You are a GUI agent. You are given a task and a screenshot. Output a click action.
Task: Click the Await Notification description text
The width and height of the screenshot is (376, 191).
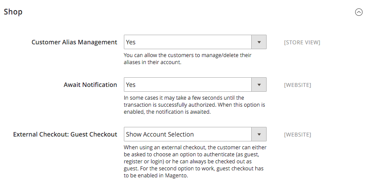[193, 105]
